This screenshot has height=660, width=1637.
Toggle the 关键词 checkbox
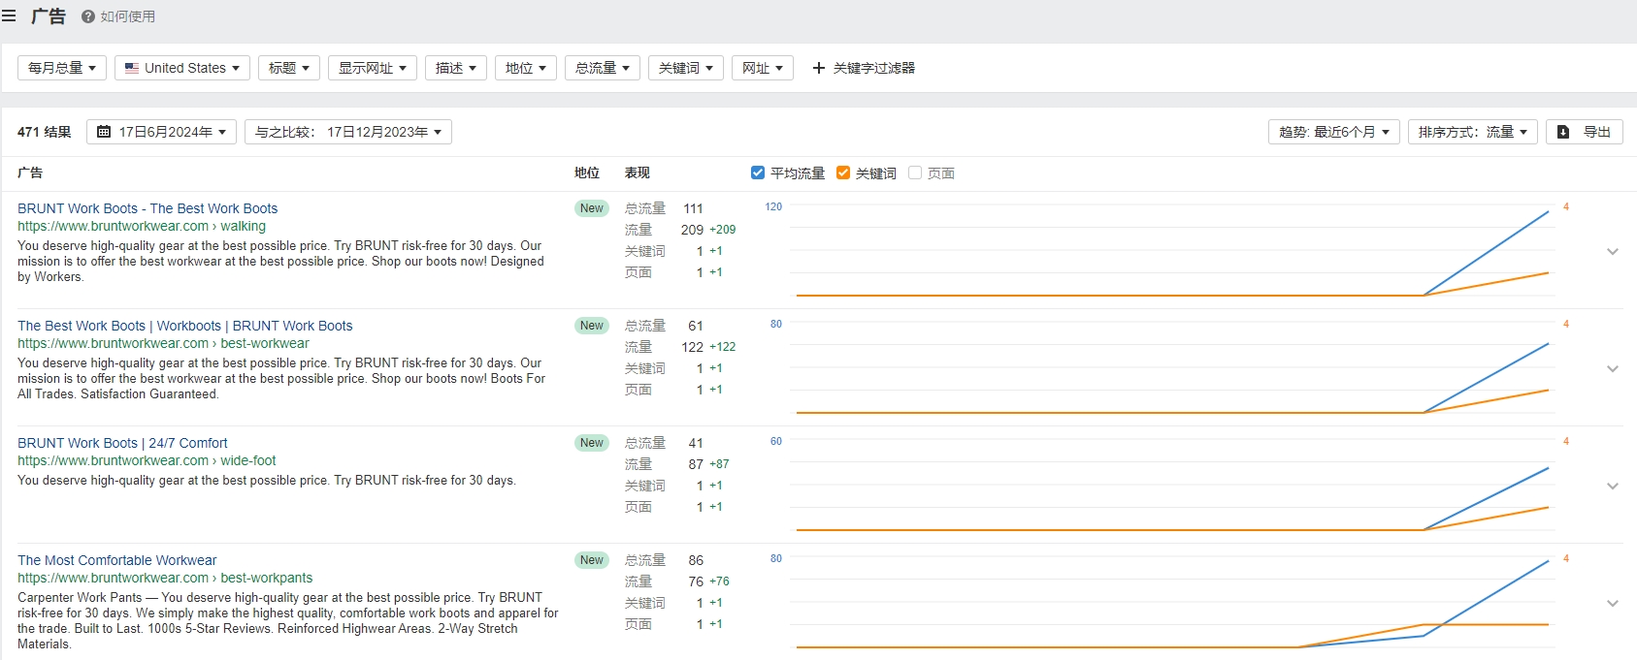843,173
